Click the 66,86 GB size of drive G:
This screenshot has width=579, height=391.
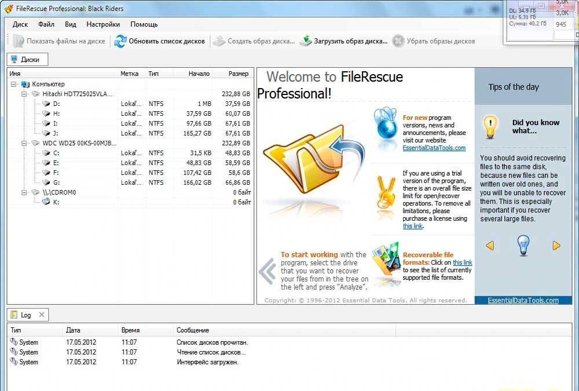[237, 182]
